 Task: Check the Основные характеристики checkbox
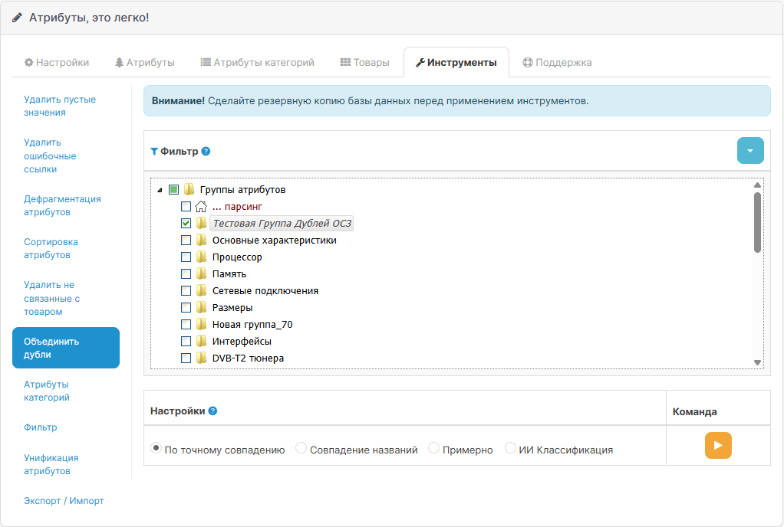click(186, 241)
